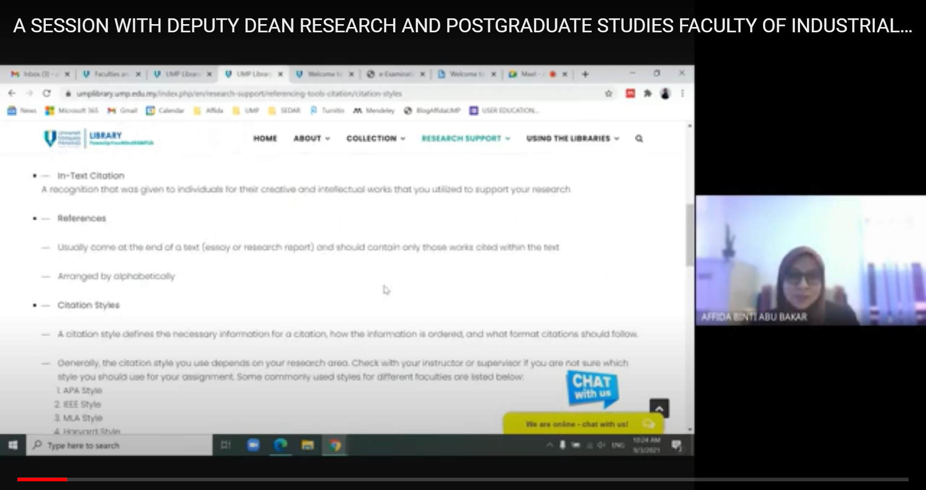Click the browser address bar URL
This screenshot has width=926, height=490.
[x=239, y=94]
